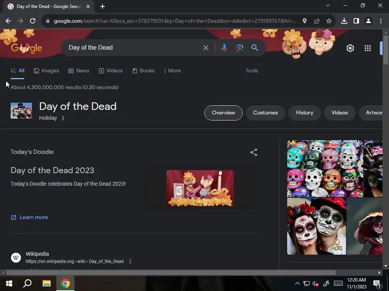The image size is (389, 291).
Task: Click the Google doodle logo
Action: (27, 48)
